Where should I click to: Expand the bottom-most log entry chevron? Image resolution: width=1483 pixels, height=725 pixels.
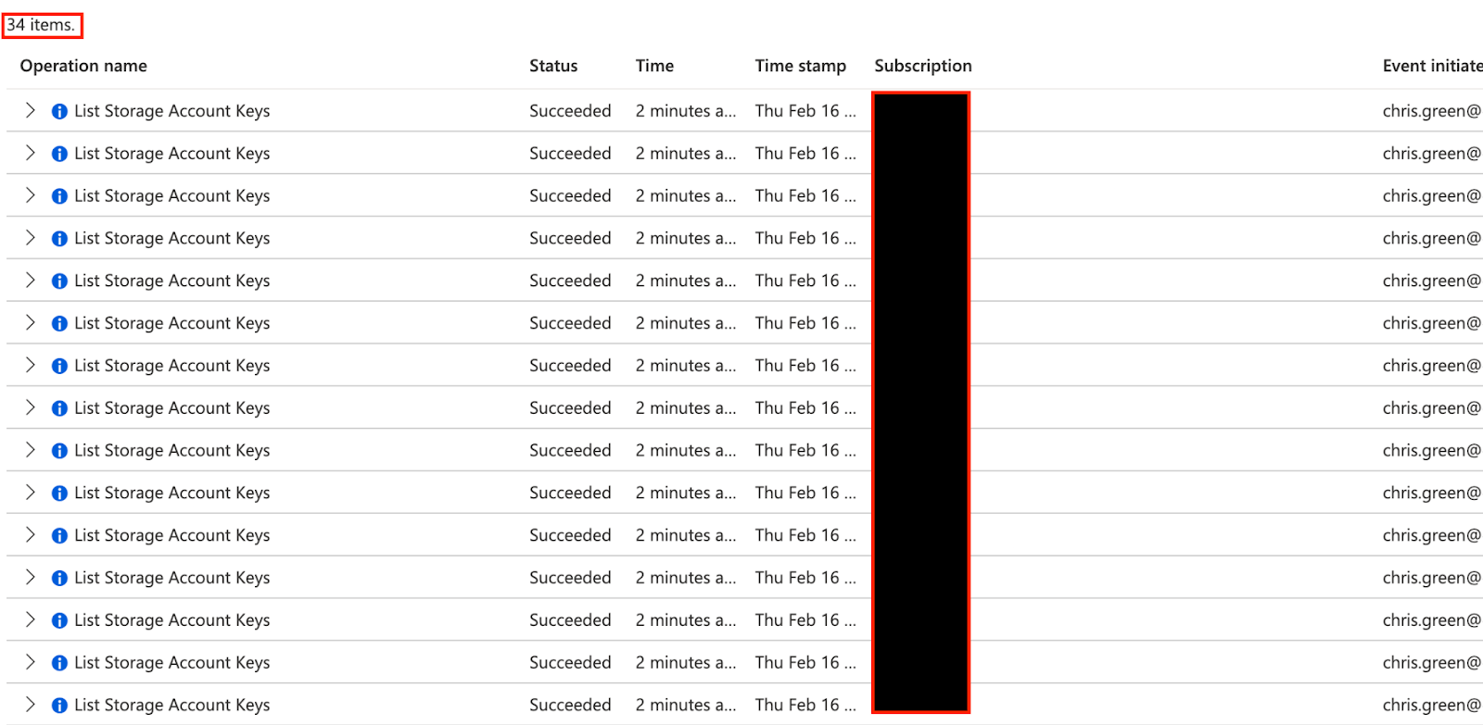pos(29,705)
